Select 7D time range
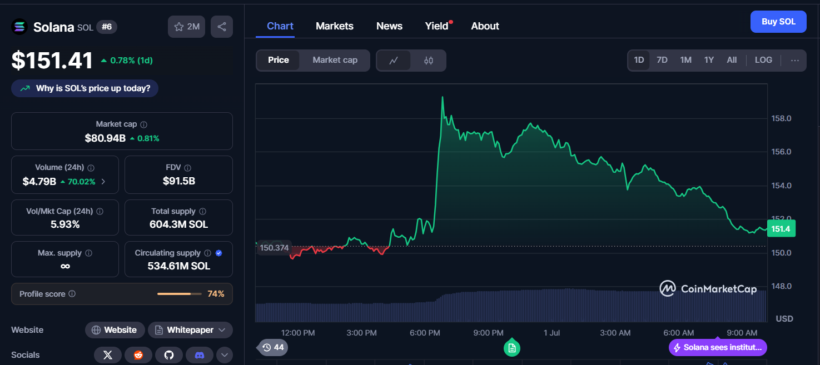820x365 pixels. pos(662,60)
